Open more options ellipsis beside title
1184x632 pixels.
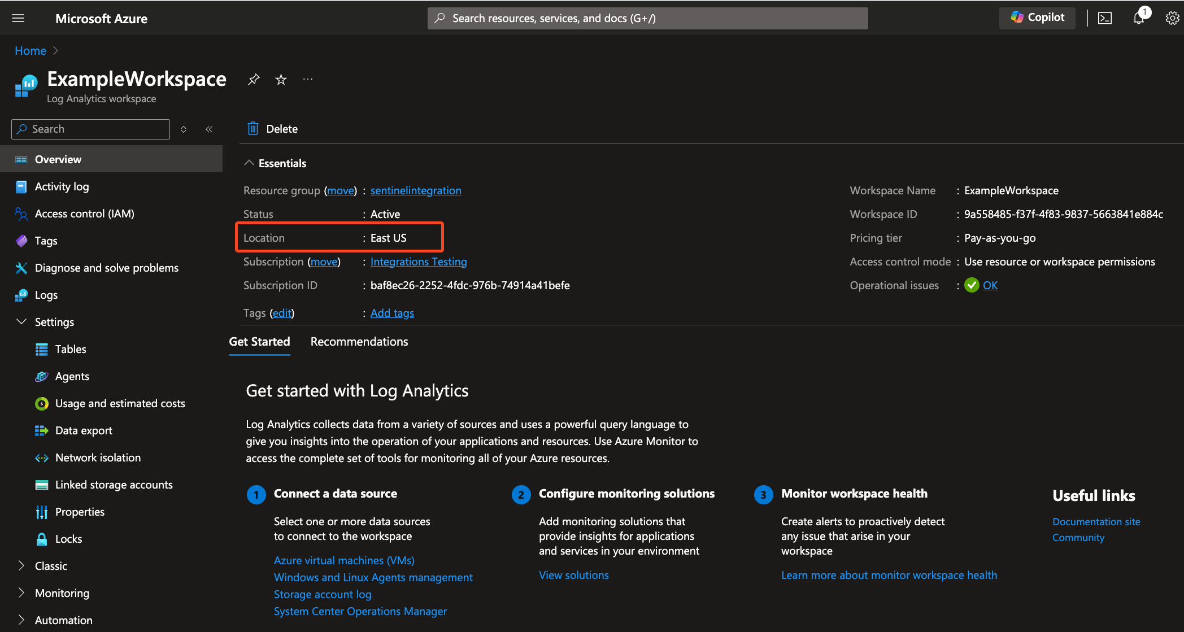308,80
